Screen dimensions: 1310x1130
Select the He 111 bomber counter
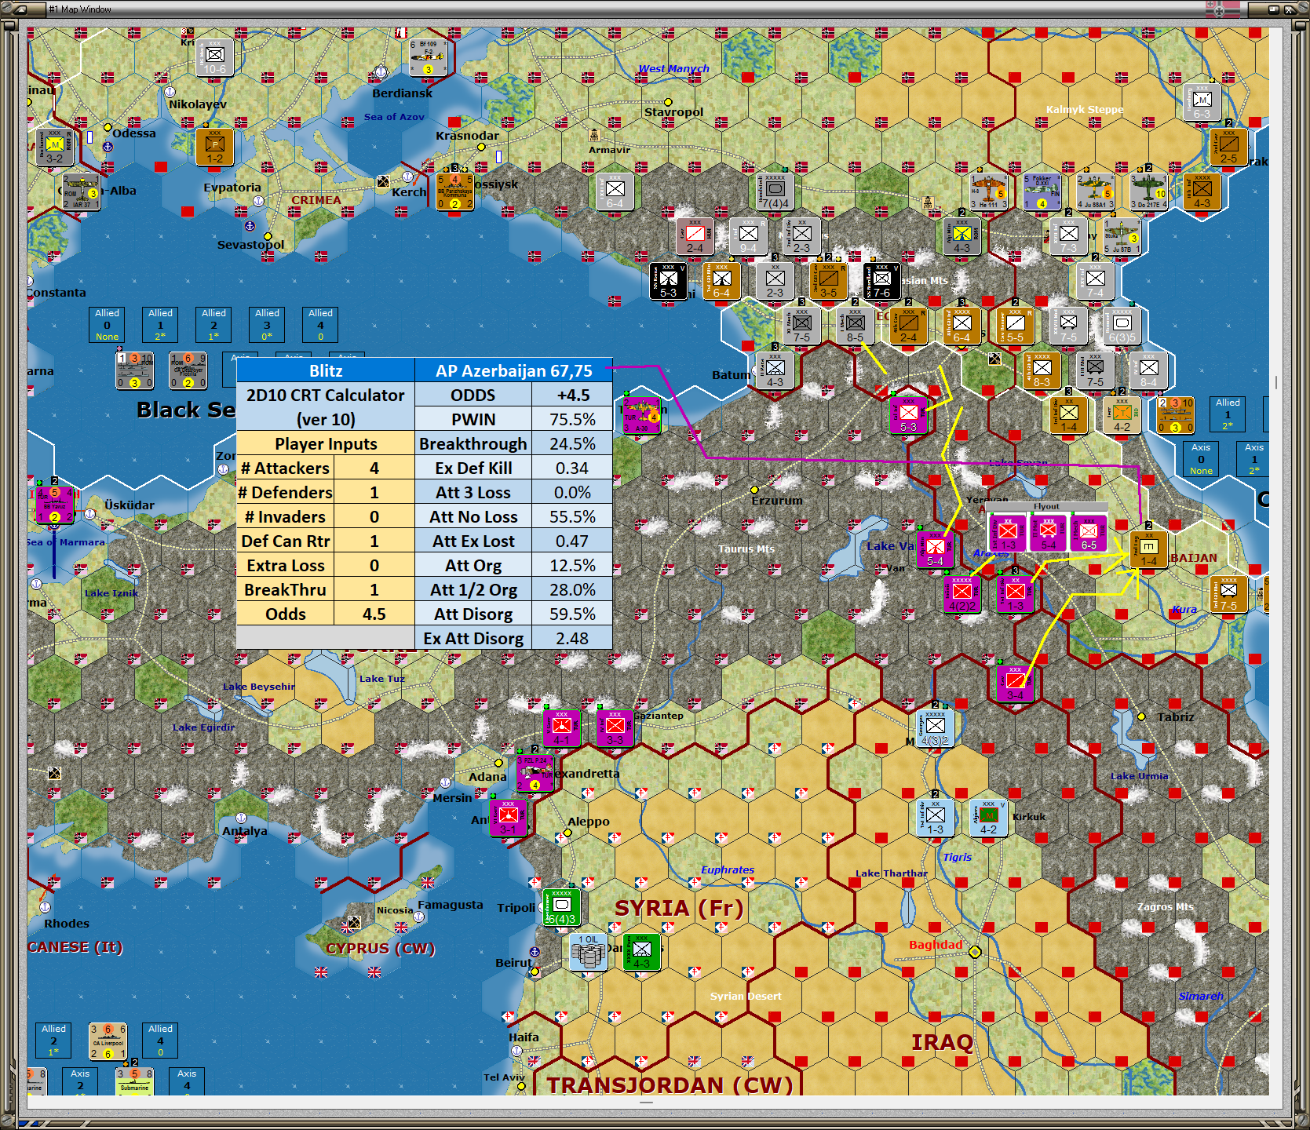tap(988, 191)
